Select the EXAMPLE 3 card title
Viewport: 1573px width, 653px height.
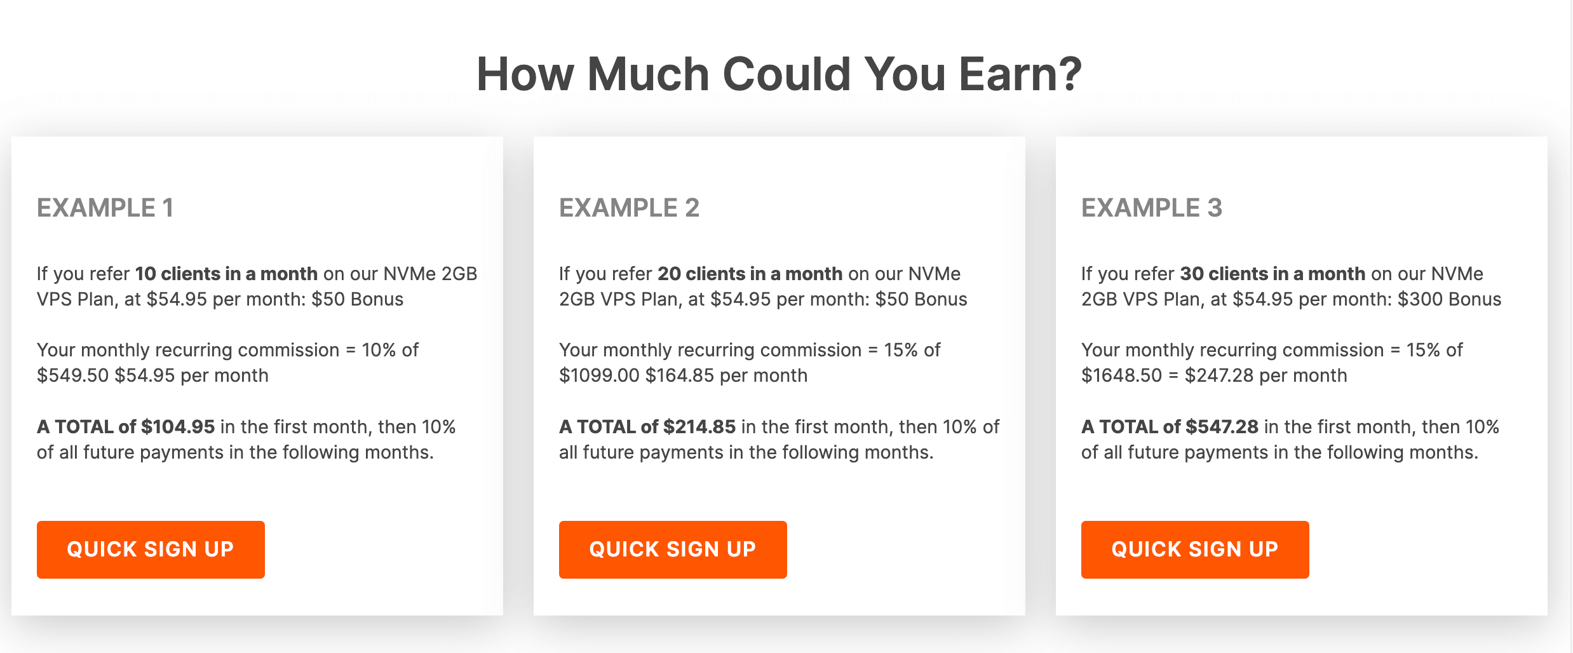click(x=1152, y=206)
